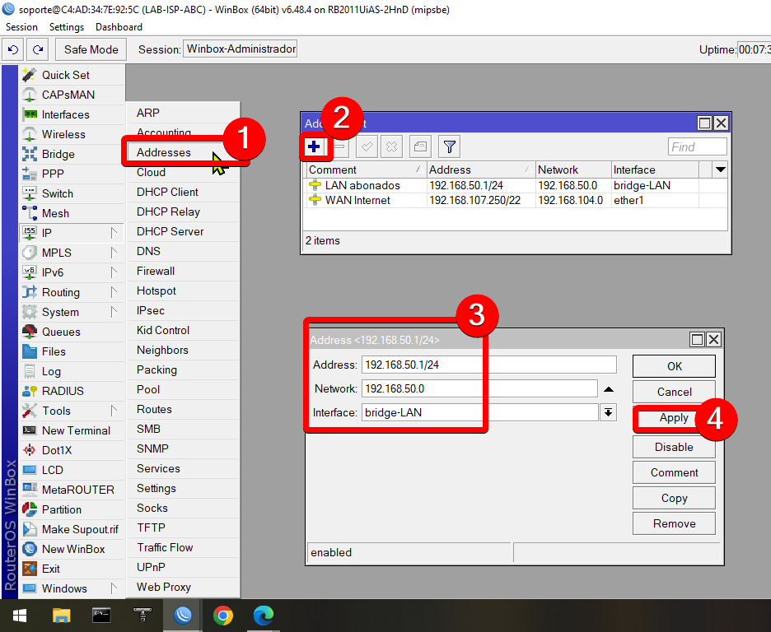Viewport: 771px width, 632px height.
Task: Click the redo arrow icon in the toolbar
Action: click(37, 49)
